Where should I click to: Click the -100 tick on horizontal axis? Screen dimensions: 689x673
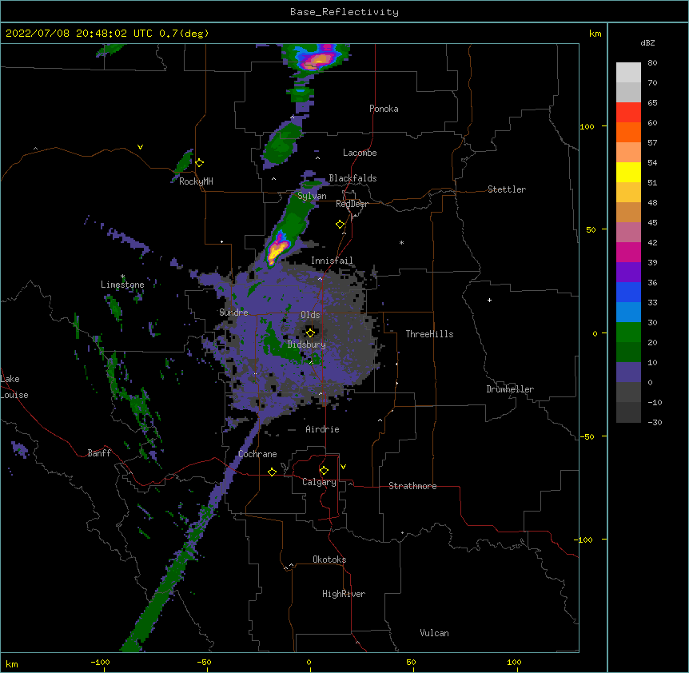101,663
